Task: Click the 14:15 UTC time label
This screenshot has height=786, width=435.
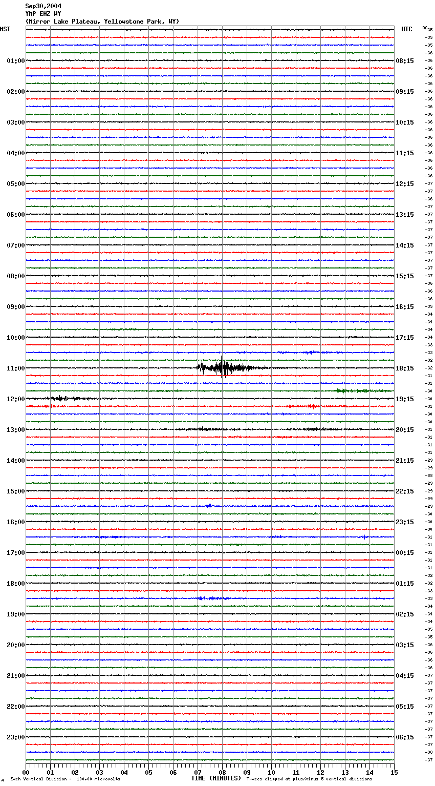Action: [x=405, y=245]
